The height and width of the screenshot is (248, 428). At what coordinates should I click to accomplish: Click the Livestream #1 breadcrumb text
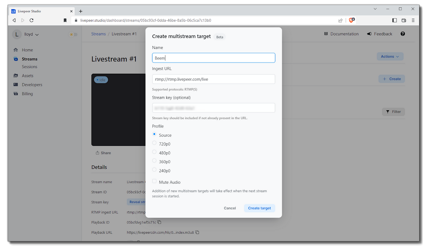[x=124, y=34]
